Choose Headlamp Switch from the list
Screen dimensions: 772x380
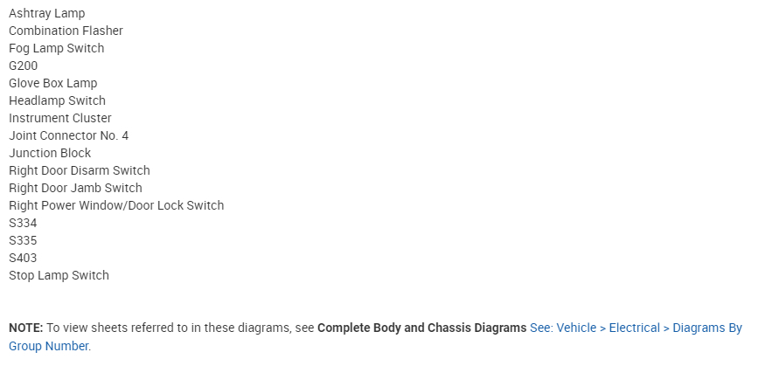(57, 101)
